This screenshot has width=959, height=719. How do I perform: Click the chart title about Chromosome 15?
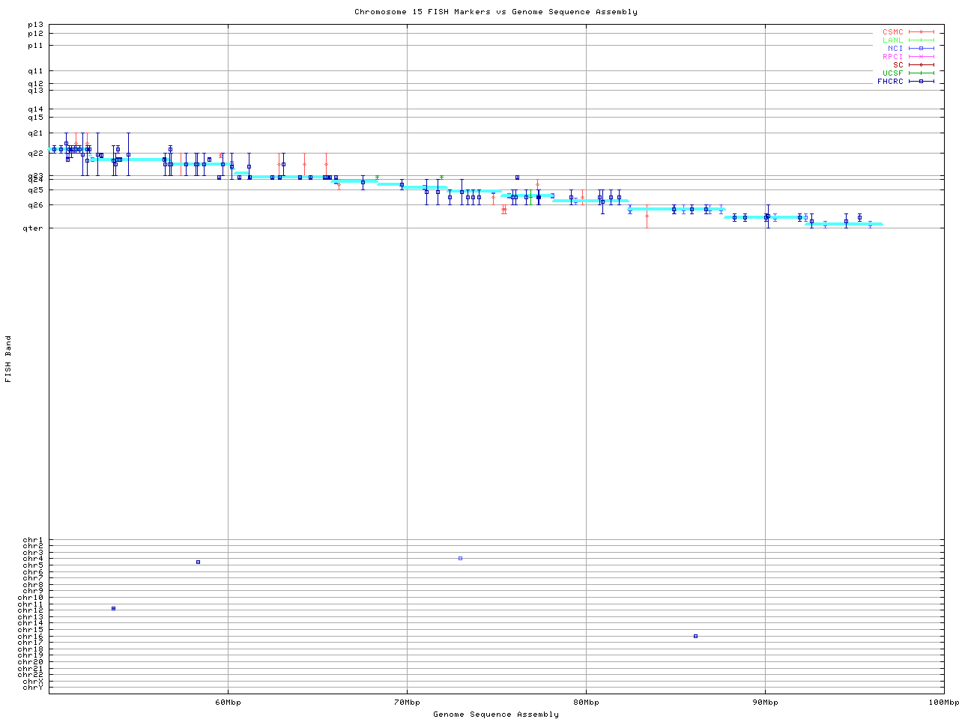(496, 12)
